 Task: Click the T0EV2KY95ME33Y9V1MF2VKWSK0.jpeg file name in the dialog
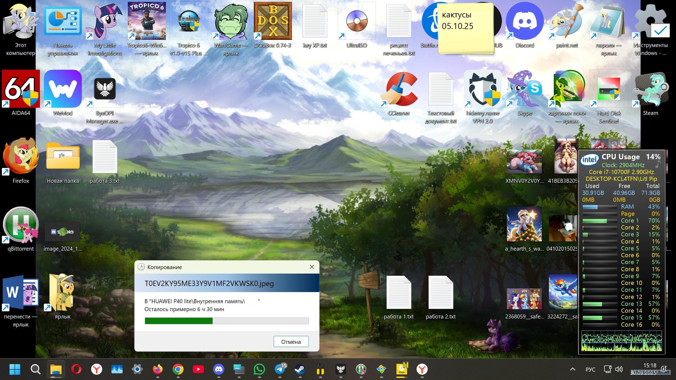coord(209,283)
